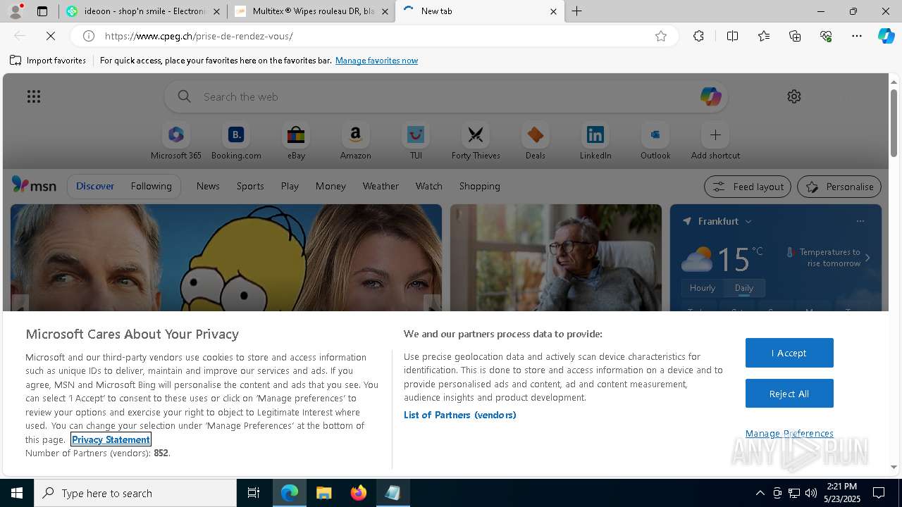Open the Deals shortcut
The image size is (902, 507).
tap(536, 142)
